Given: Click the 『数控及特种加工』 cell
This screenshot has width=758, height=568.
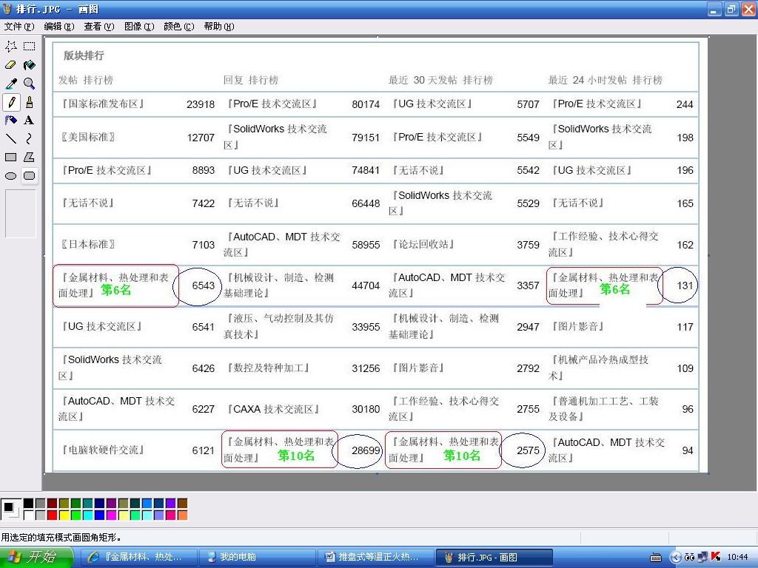Looking at the screenshot, I should click(x=268, y=368).
